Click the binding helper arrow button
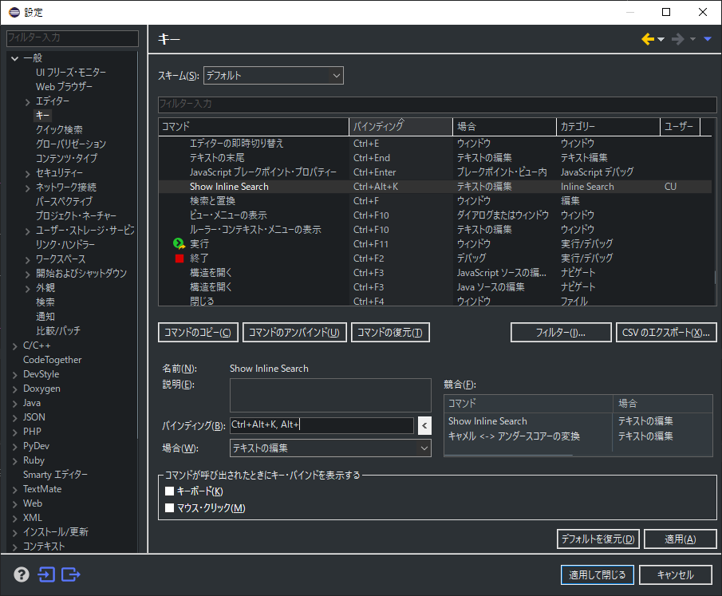Image resolution: width=722 pixels, height=596 pixels. click(x=424, y=425)
